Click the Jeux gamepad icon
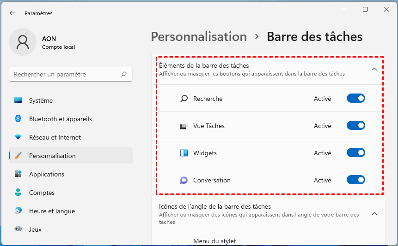This screenshot has height=246, width=398. pos(18,229)
